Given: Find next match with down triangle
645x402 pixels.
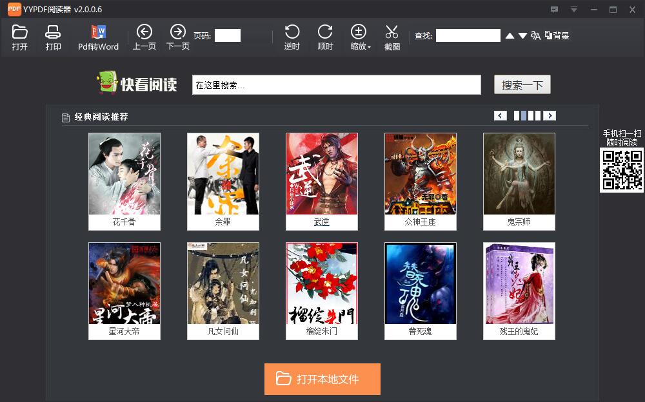Looking at the screenshot, I should click(522, 36).
